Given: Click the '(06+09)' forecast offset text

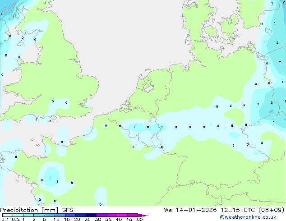Looking at the screenshot, I should click(x=272, y=210).
